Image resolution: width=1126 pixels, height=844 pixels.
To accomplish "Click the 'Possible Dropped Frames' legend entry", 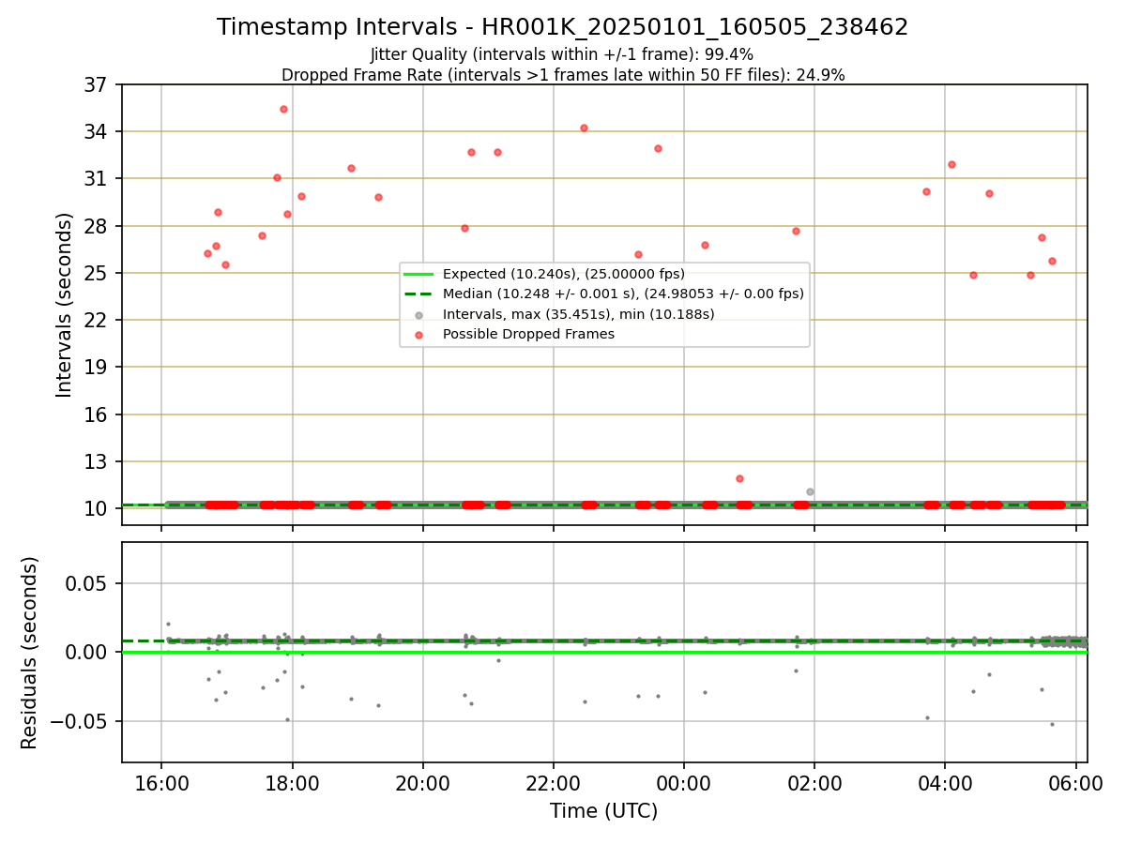I will click(528, 334).
